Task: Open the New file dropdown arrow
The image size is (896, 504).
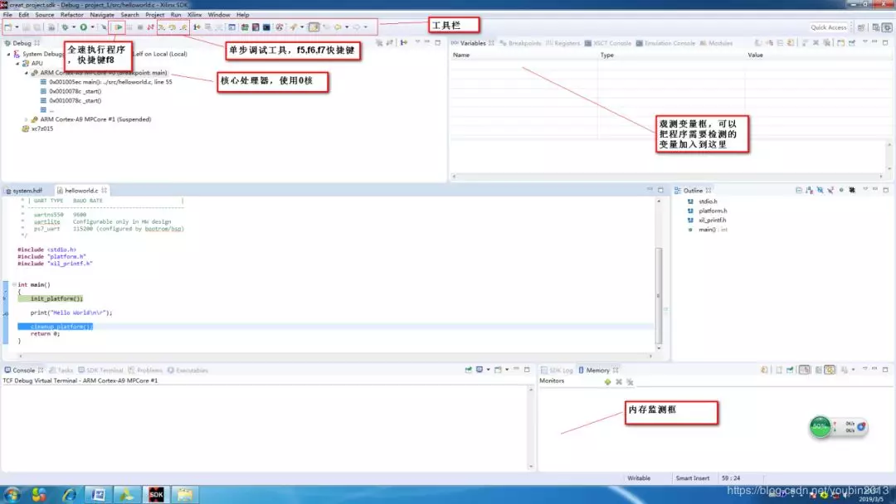Action: 17,27
